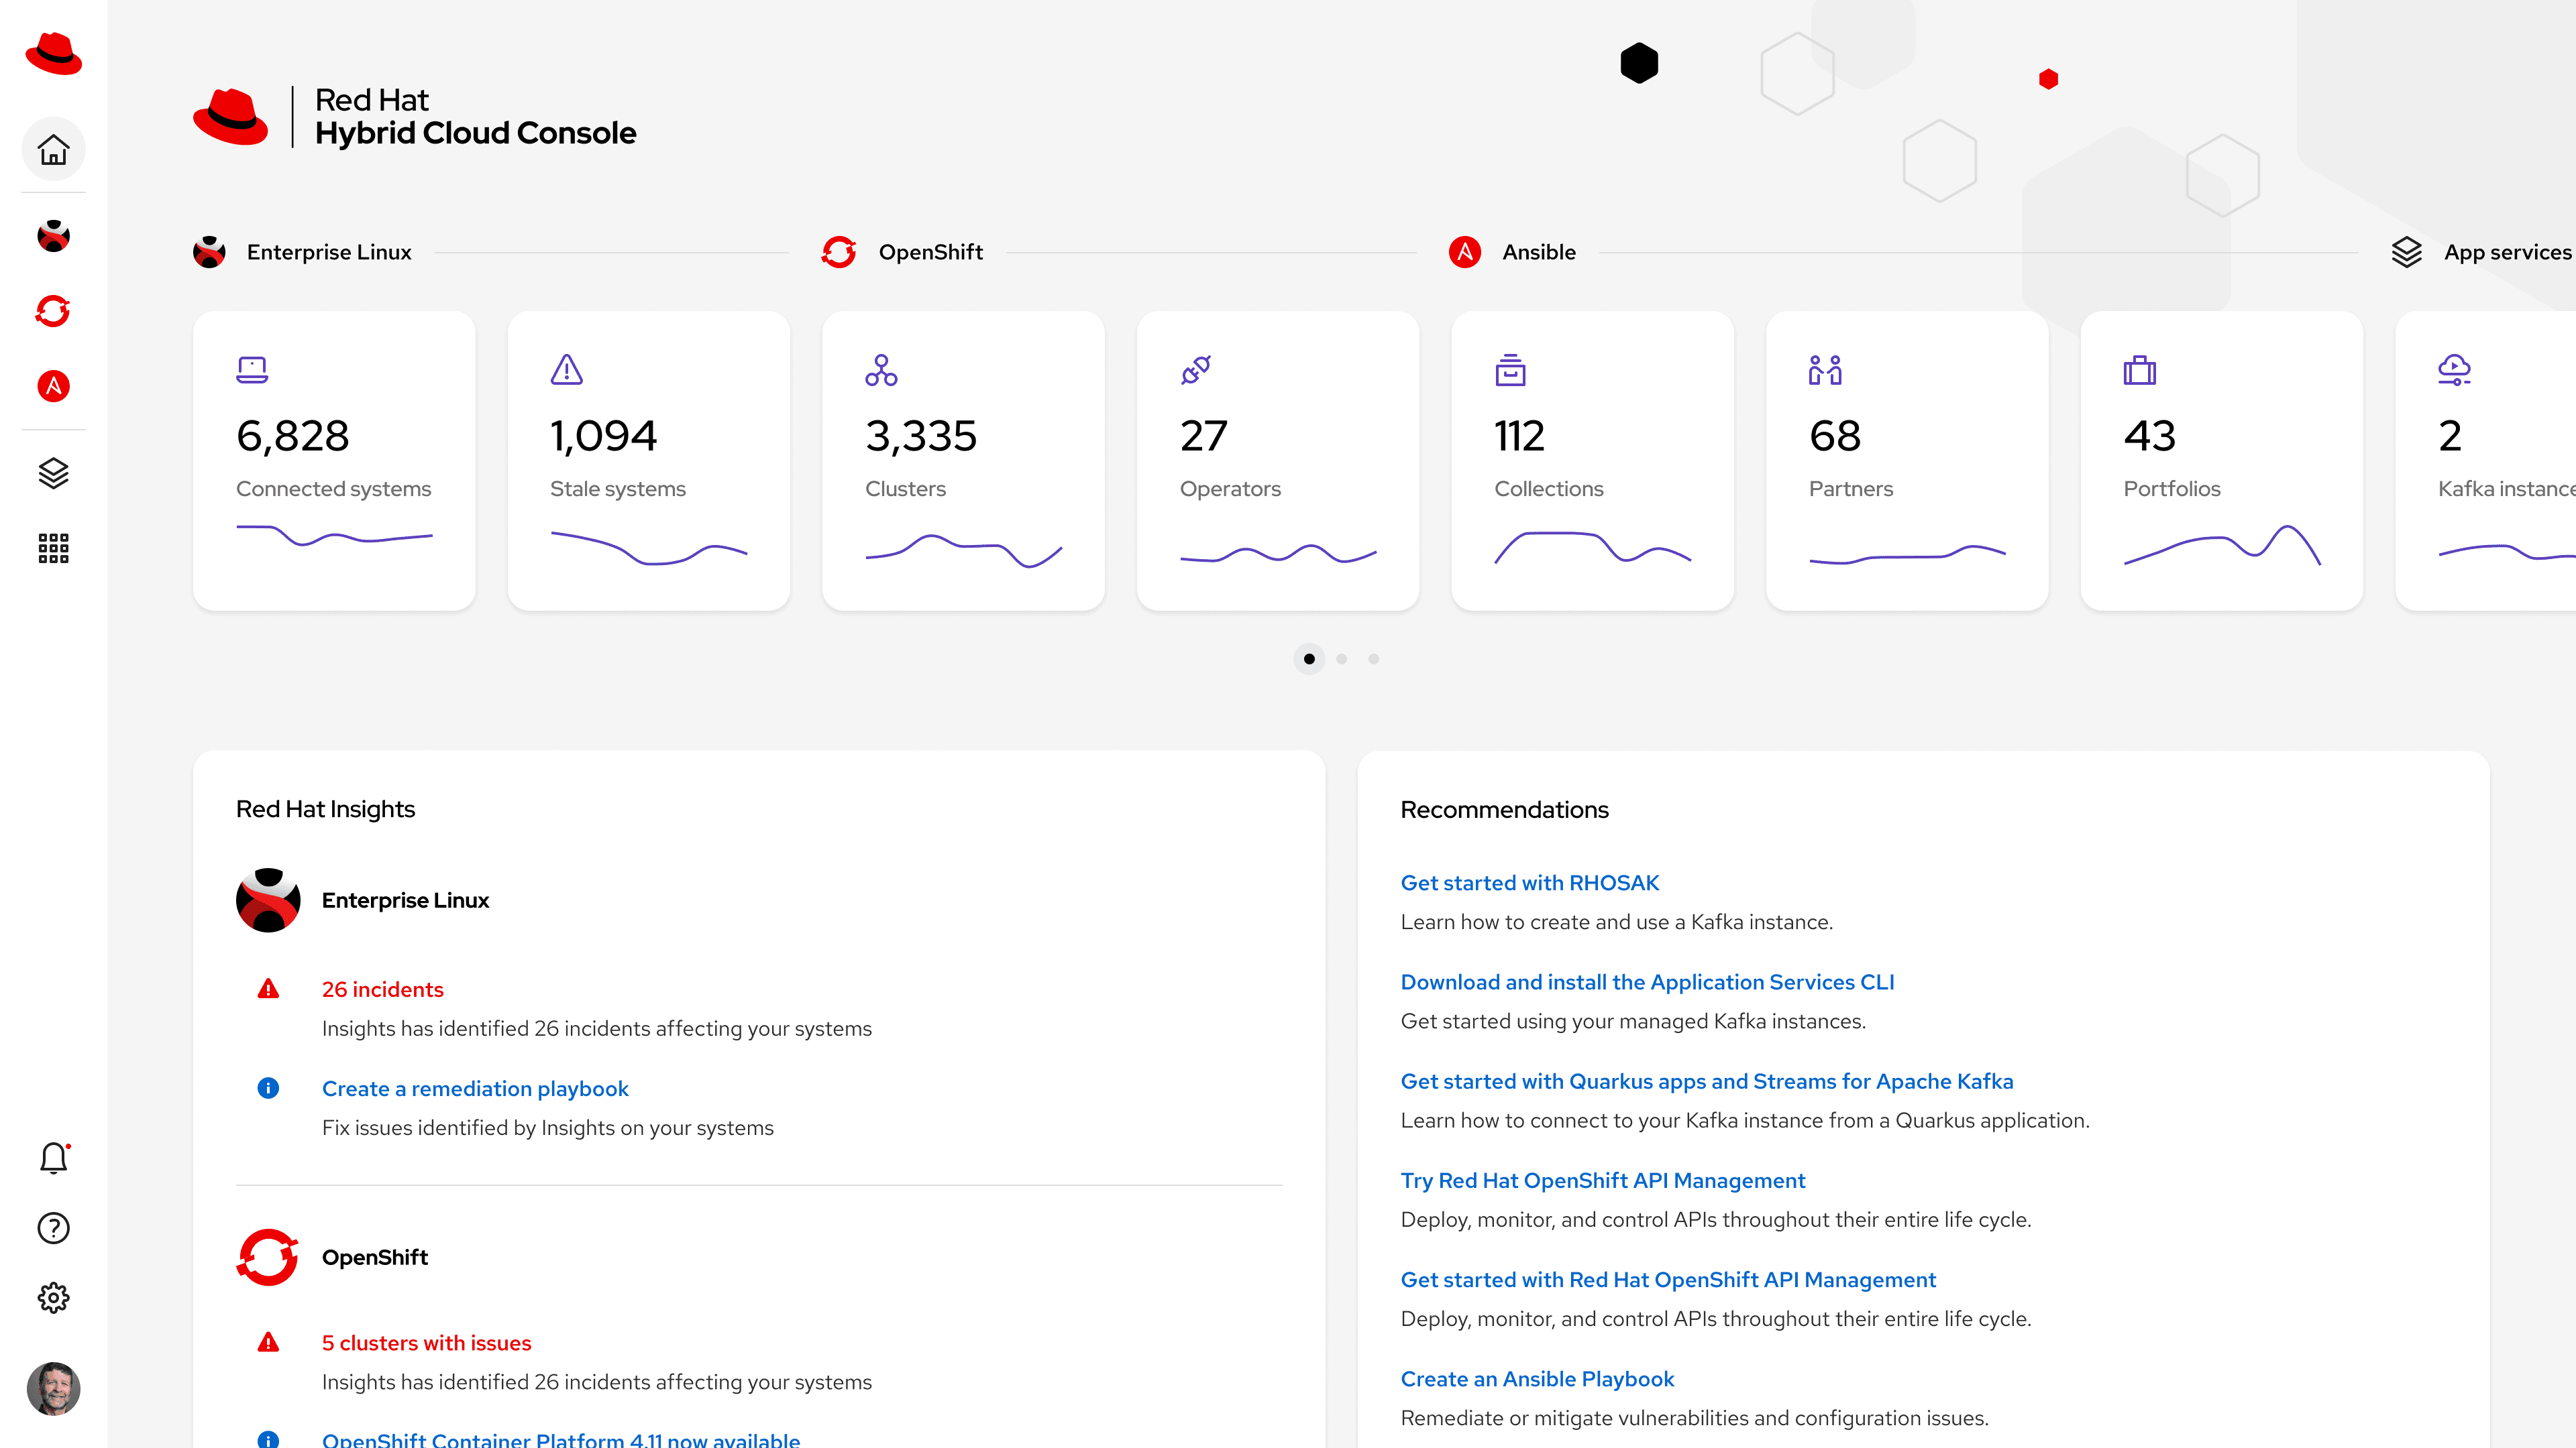
Task: Open Ansible from the sidebar icon
Action: click(53, 385)
